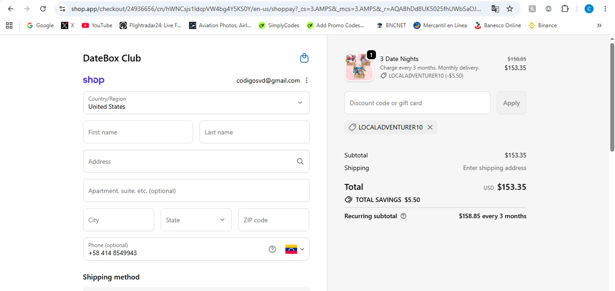615x291 pixels.
Task: Show Recurring subtotal info icon
Action: 403,216
